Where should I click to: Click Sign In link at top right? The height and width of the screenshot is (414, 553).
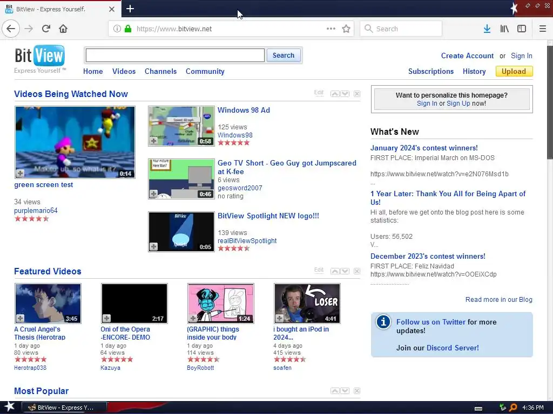click(x=521, y=56)
